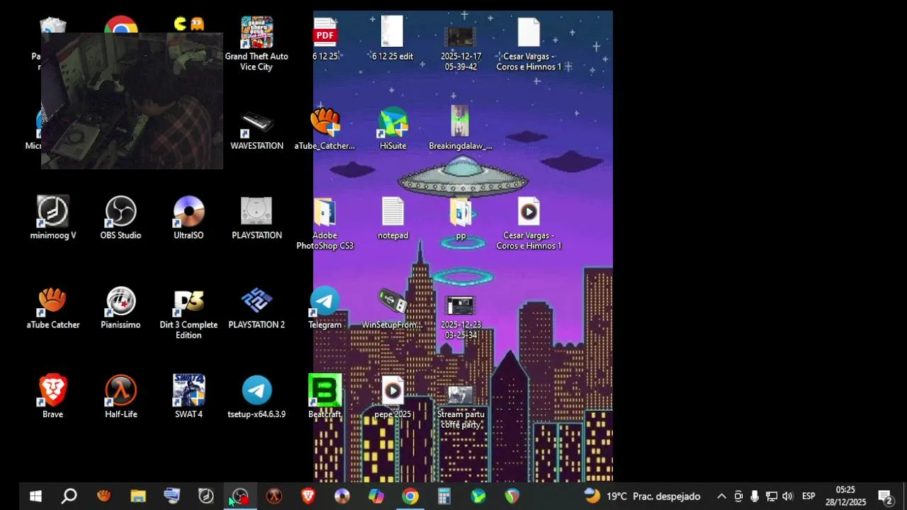Select the aTube_Catcher installer icon near HiSuite
Image resolution: width=907 pixels, height=510 pixels.
[x=325, y=129]
